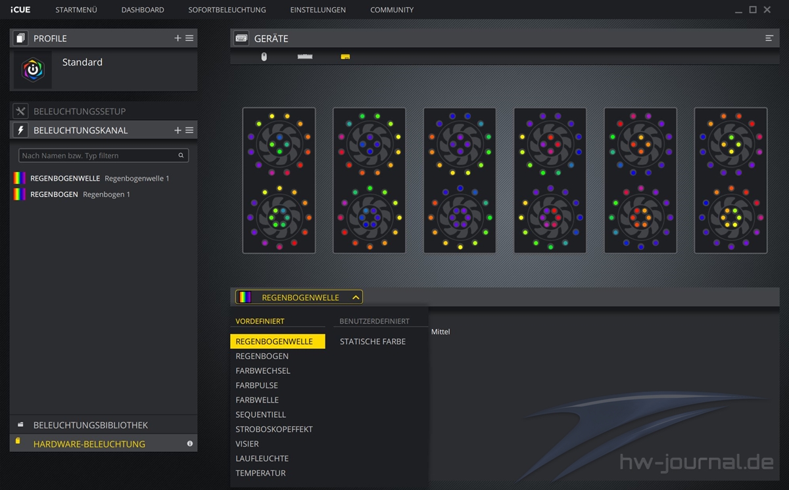Select the second fan panel from left
The height and width of the screenshot is (490, 789).
click(x=370, y=181)
